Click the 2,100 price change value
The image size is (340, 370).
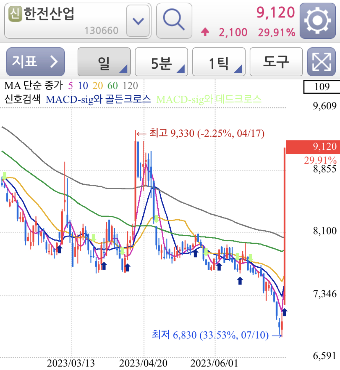pos(233,32)
